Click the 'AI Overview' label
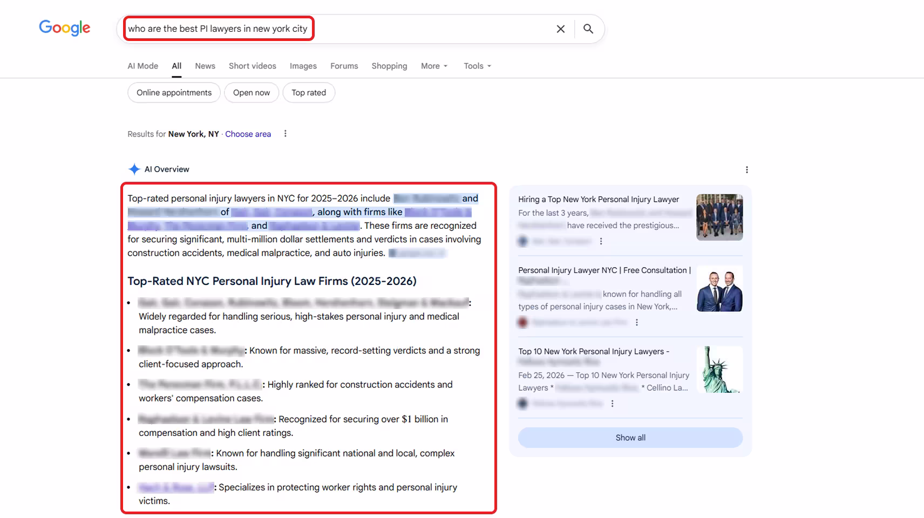This screenshot has width=924, height=518. click(x=167, y=169)
